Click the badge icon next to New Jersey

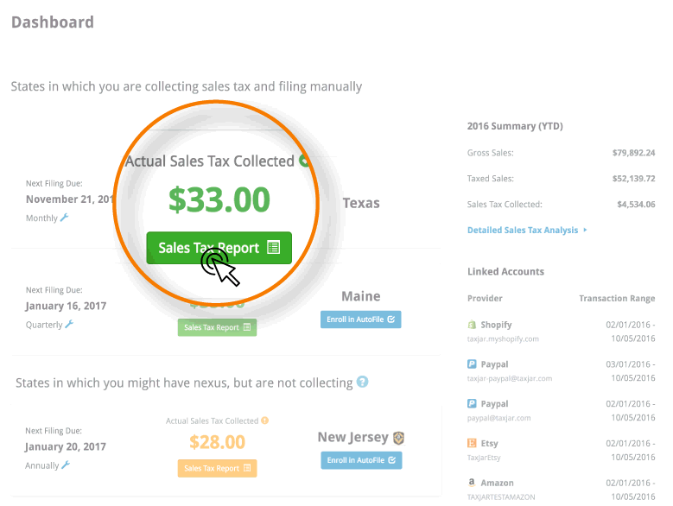398,438
